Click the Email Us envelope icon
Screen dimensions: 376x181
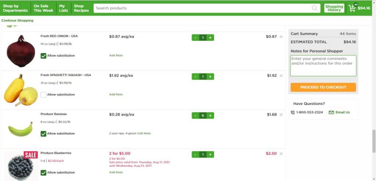[x=331, y=112]
